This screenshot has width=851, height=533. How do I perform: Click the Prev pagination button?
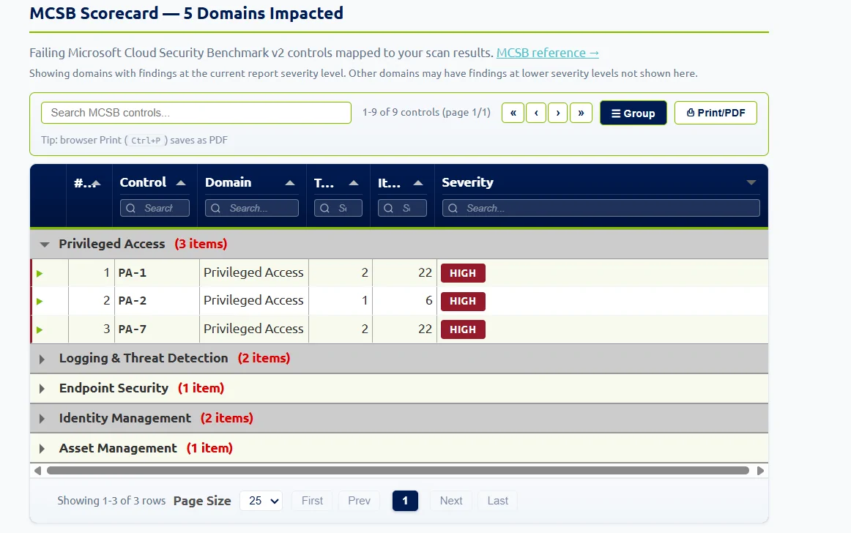[360, 501]
